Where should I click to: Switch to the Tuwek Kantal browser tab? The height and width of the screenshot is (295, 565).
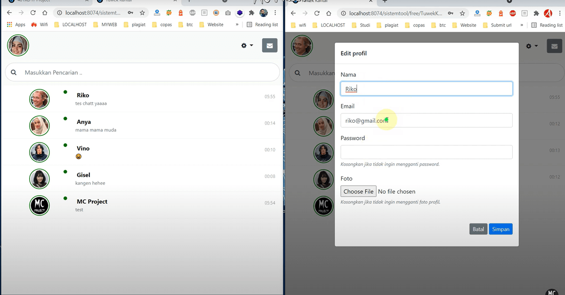point(118,2)
